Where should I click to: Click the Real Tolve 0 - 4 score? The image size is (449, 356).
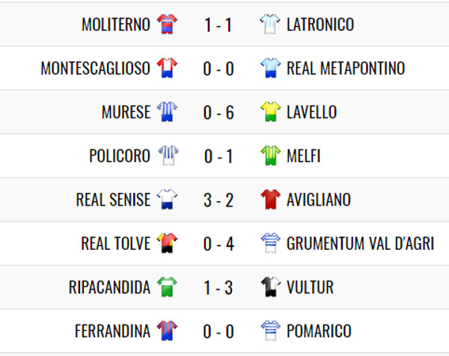pos(219,244)
